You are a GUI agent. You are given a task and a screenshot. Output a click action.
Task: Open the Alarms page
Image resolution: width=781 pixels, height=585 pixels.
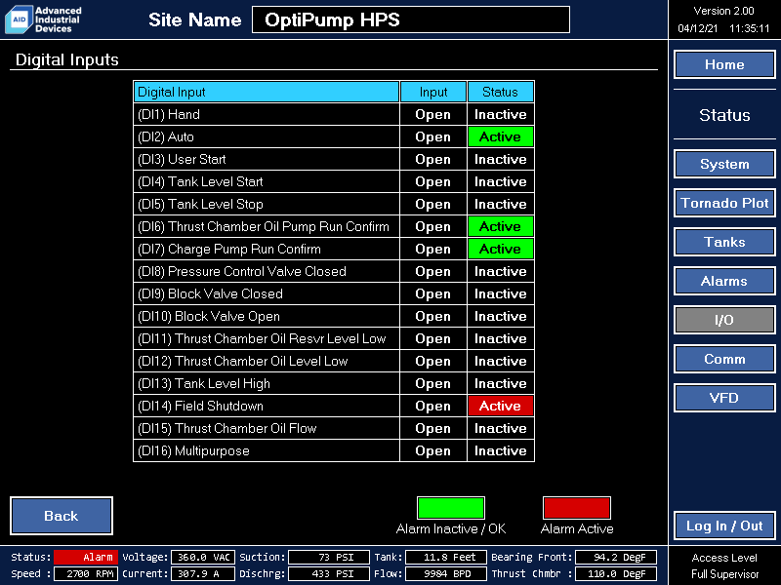724,281
